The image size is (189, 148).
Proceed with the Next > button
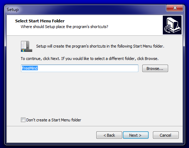[x=136, y=135]
